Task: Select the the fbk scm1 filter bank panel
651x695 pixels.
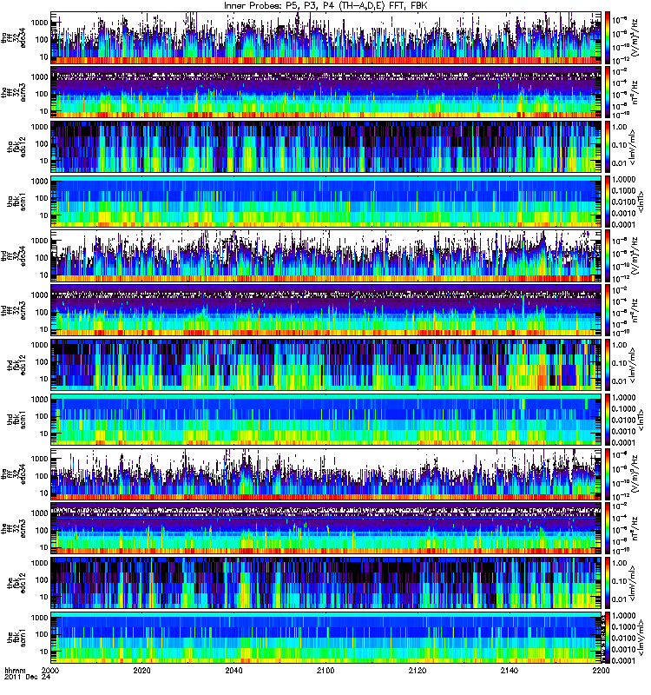Action: [326, 638]
